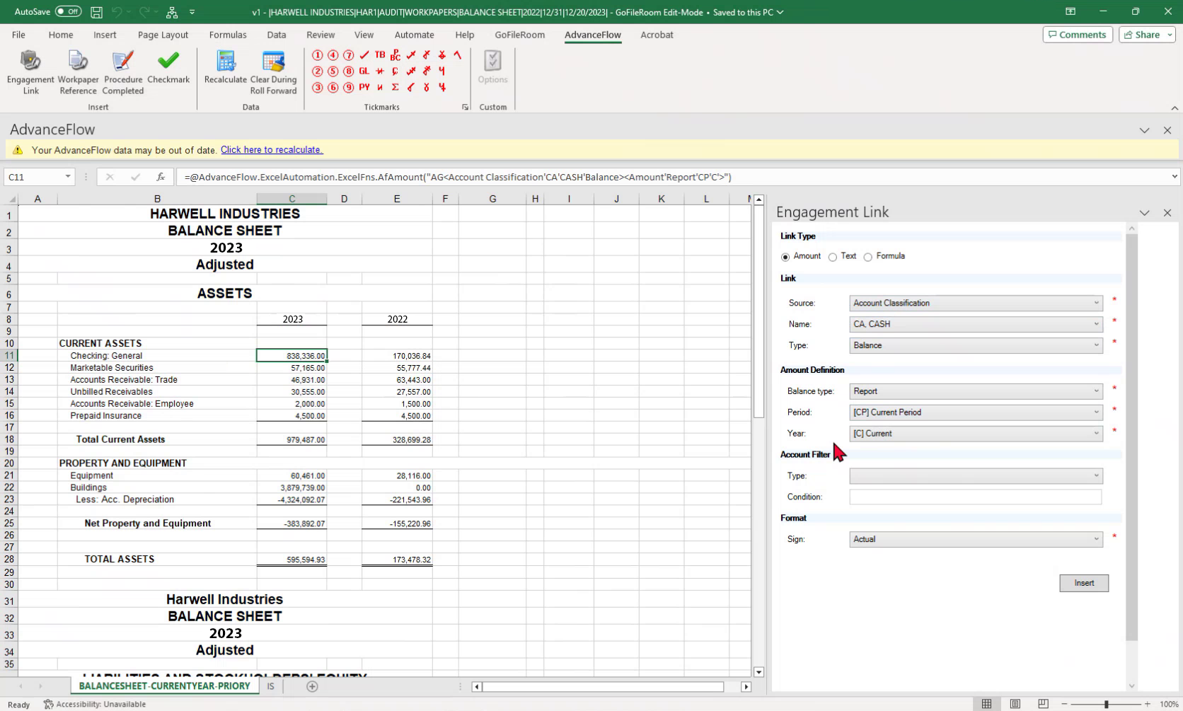Mark Procedure Completed in the ribbon
Image resolution: width=1183 pixels, height=711 pixels.
tap(123, 71)
